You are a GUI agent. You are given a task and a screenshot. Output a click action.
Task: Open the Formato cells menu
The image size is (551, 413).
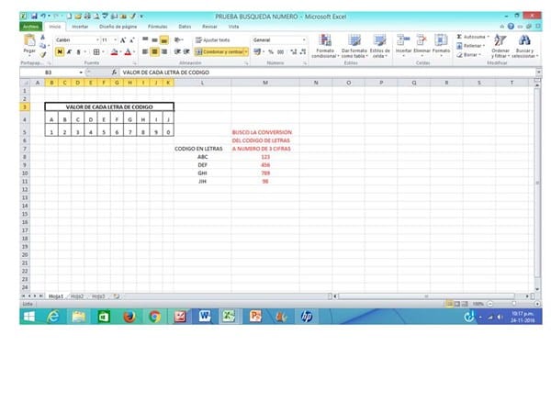coord(441,46)
